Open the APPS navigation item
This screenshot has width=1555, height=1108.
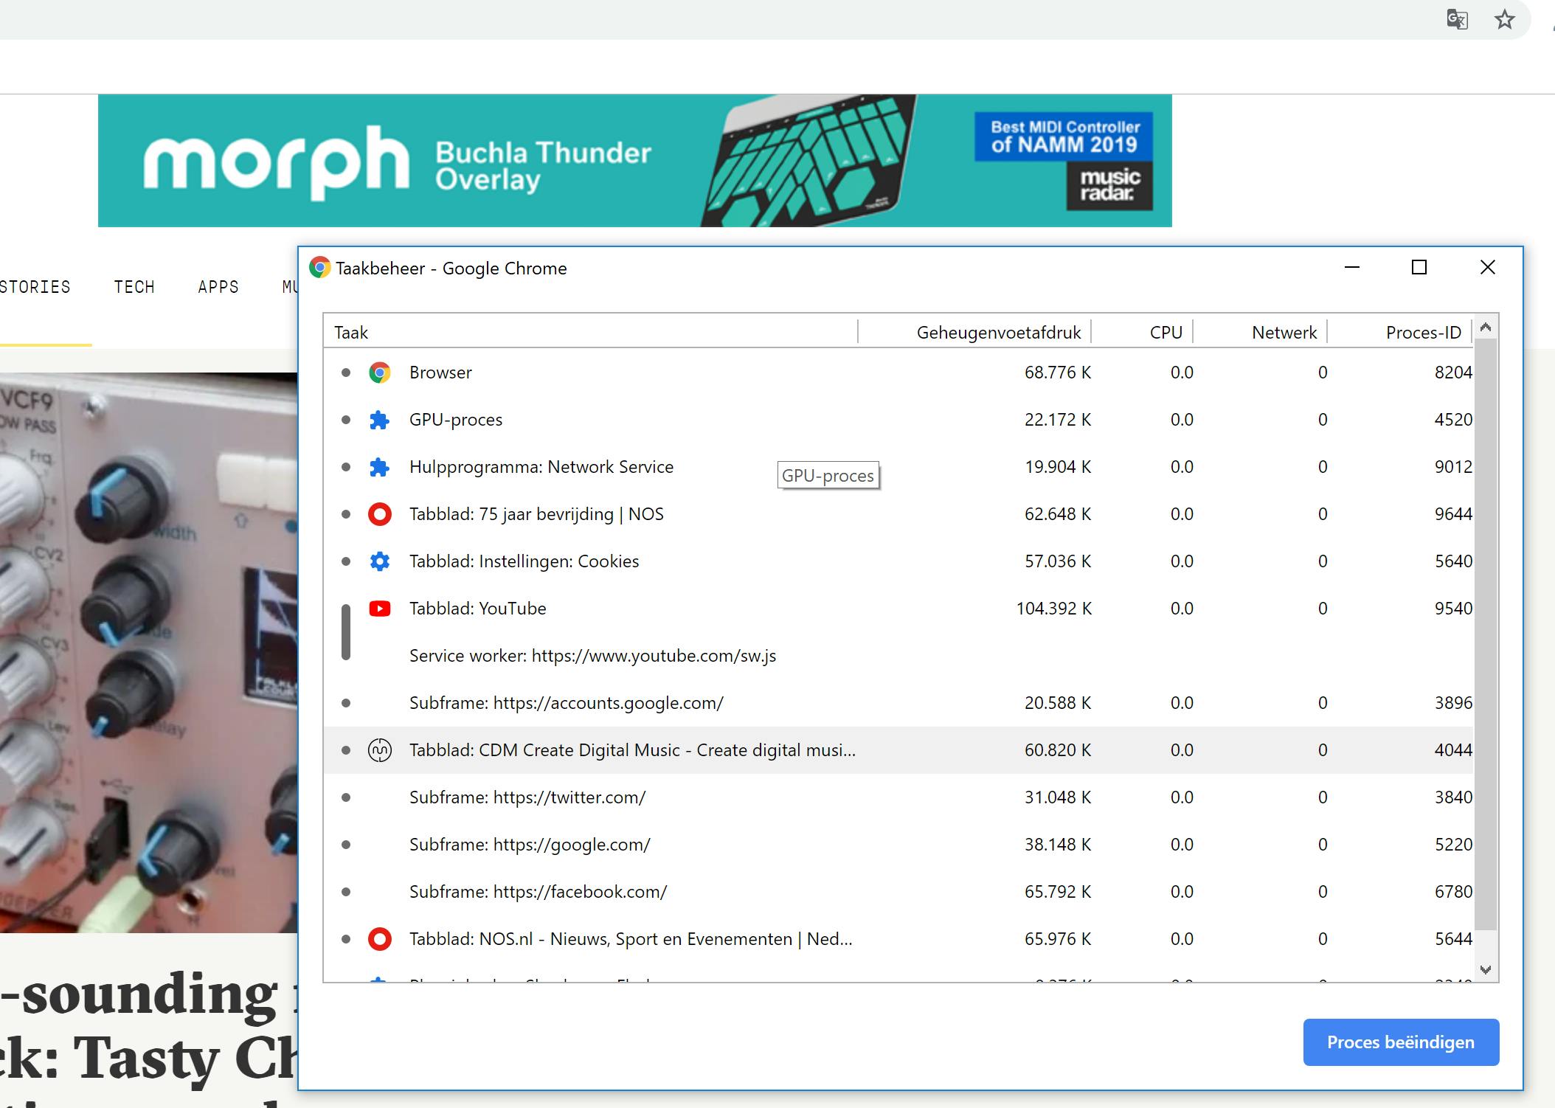tap(218, 287)
